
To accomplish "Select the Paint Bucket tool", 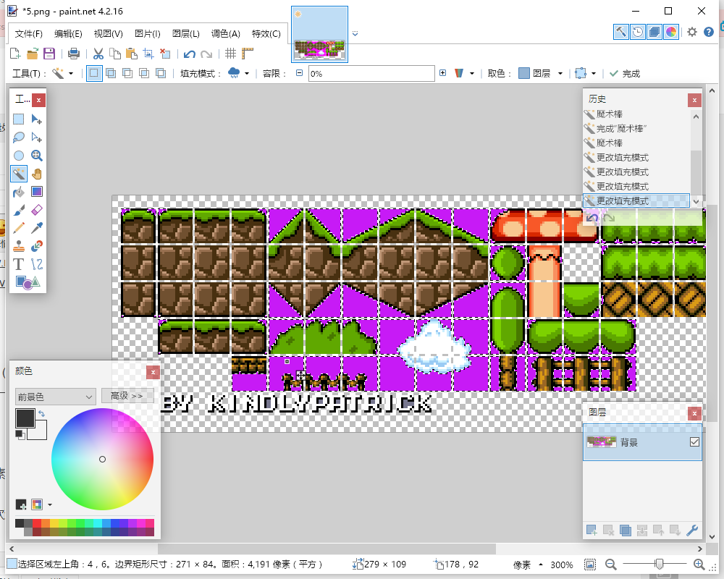I will point(19,192).
